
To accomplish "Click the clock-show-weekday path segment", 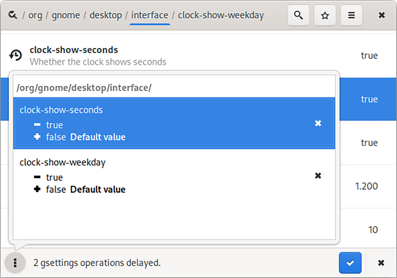I will [221, 15].
